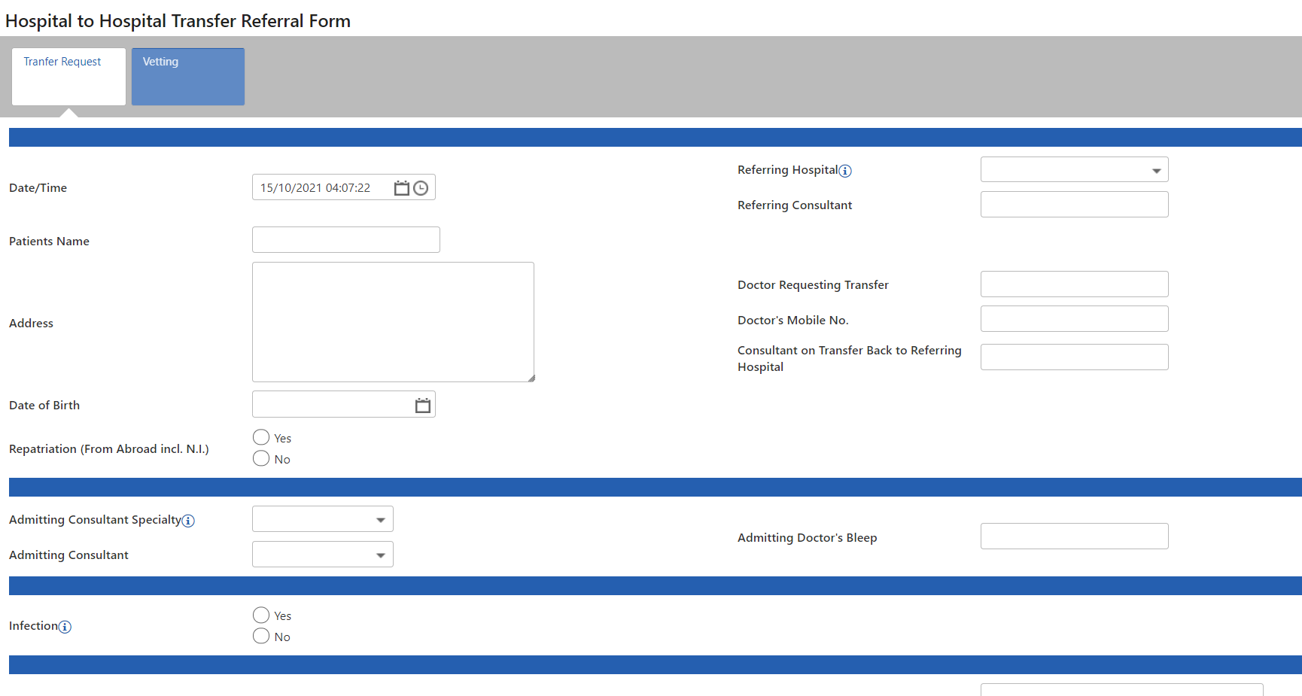Open the Admitting Consultant dropdown
Viewport: 1302px width, 696px height.
(381, 554)
